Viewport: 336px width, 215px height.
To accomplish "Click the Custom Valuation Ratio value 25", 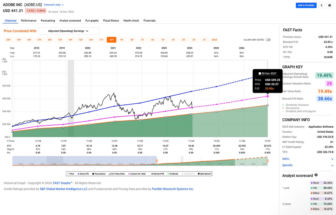I will (329, 84).
